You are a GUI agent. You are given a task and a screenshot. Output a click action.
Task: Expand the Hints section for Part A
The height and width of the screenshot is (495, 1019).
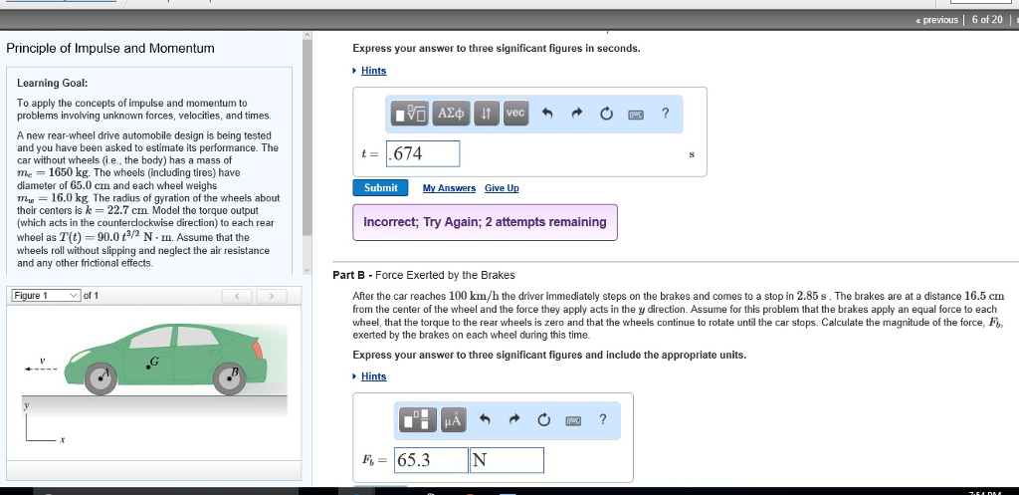pyautogui.click(x=373, y=71)
